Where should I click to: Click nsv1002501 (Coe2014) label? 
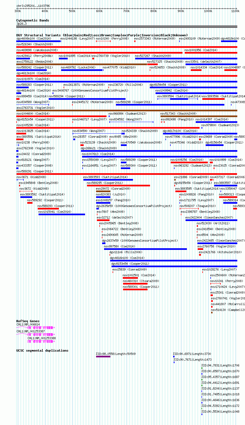(139, 275)
